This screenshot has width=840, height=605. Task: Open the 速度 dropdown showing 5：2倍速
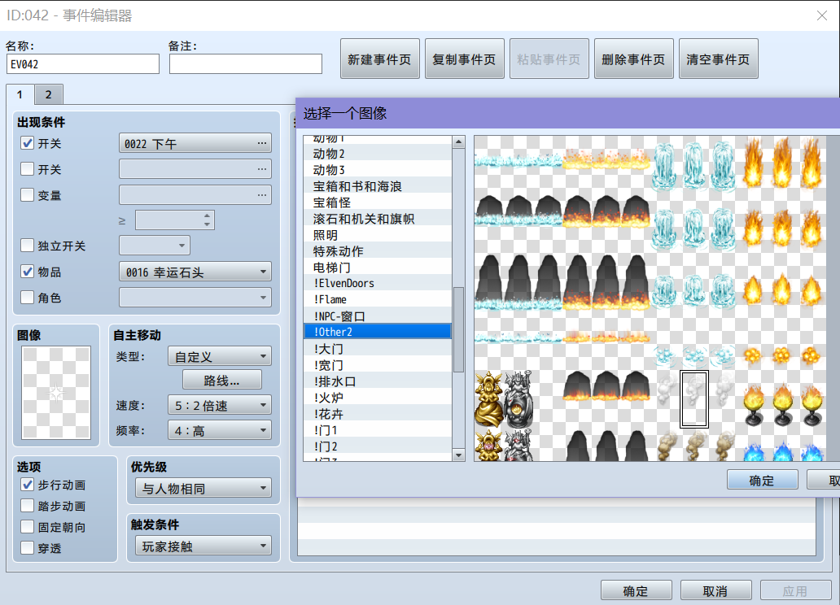220,405
